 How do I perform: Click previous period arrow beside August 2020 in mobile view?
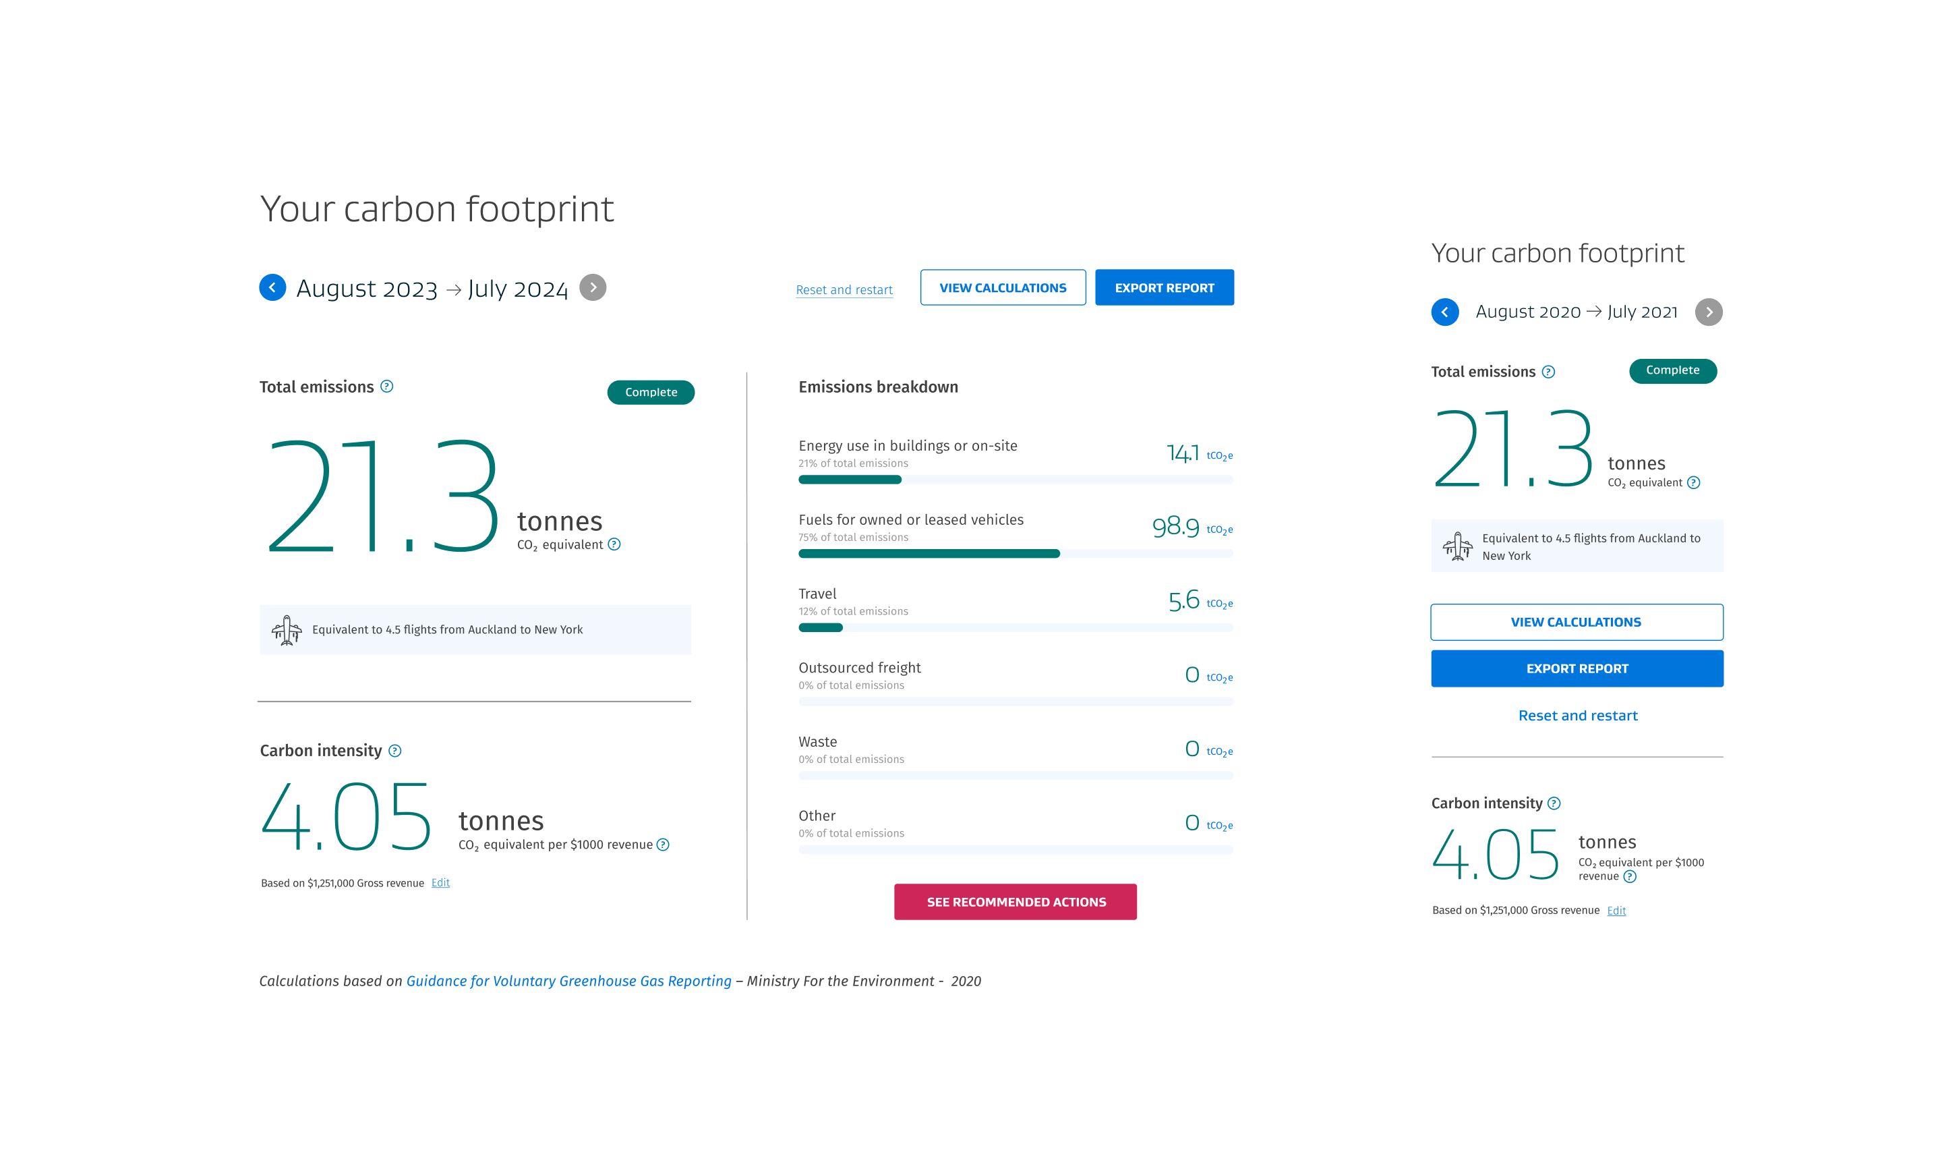(1444, 312)
